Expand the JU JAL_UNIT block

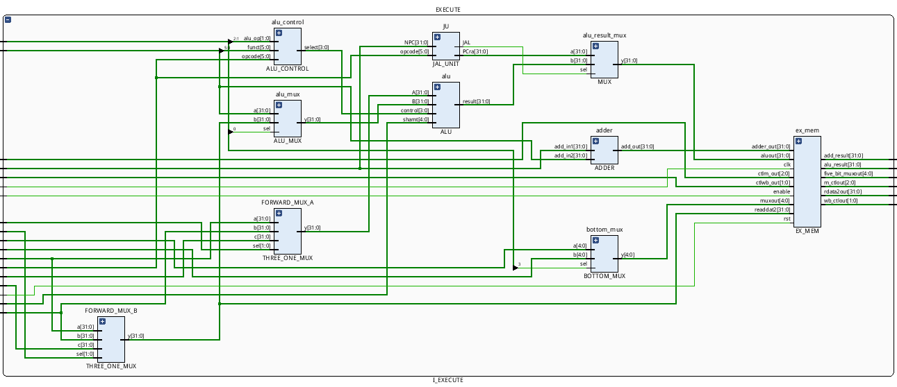click(437, 37)
